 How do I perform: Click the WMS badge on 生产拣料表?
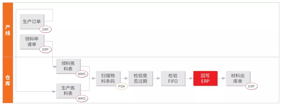[82, 99]
